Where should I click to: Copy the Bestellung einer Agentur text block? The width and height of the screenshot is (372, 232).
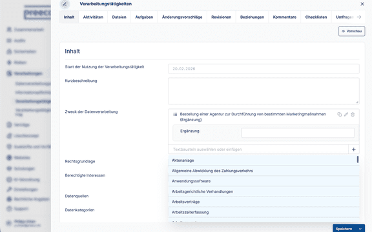tap(340, 114)
